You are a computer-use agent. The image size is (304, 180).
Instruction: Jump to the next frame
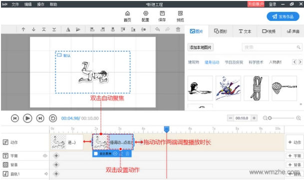pos(40,118)
